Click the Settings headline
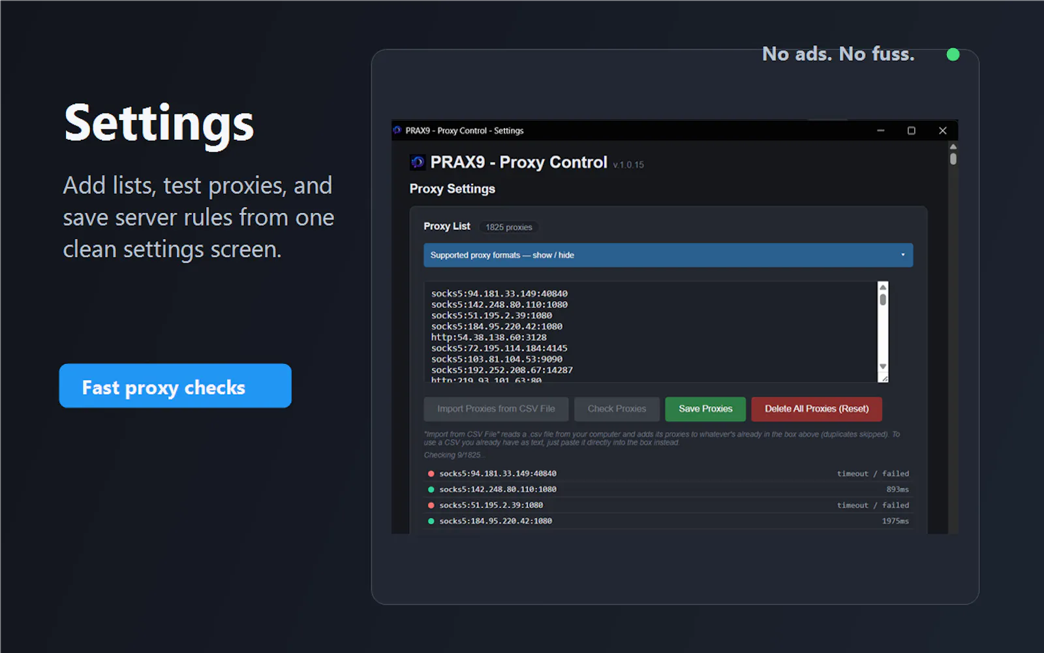This screenshot has width=1044, height=653. click(x=159, y=124)
